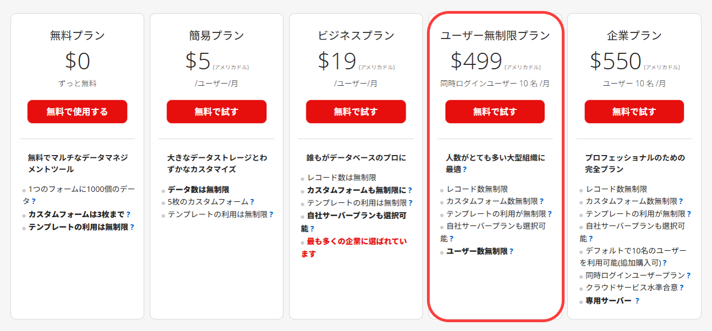Open help for 自社サーバープランも選択可能 in ビジネスプラン
This screenshot has height=331, width=712.
(x=312, y=228)
